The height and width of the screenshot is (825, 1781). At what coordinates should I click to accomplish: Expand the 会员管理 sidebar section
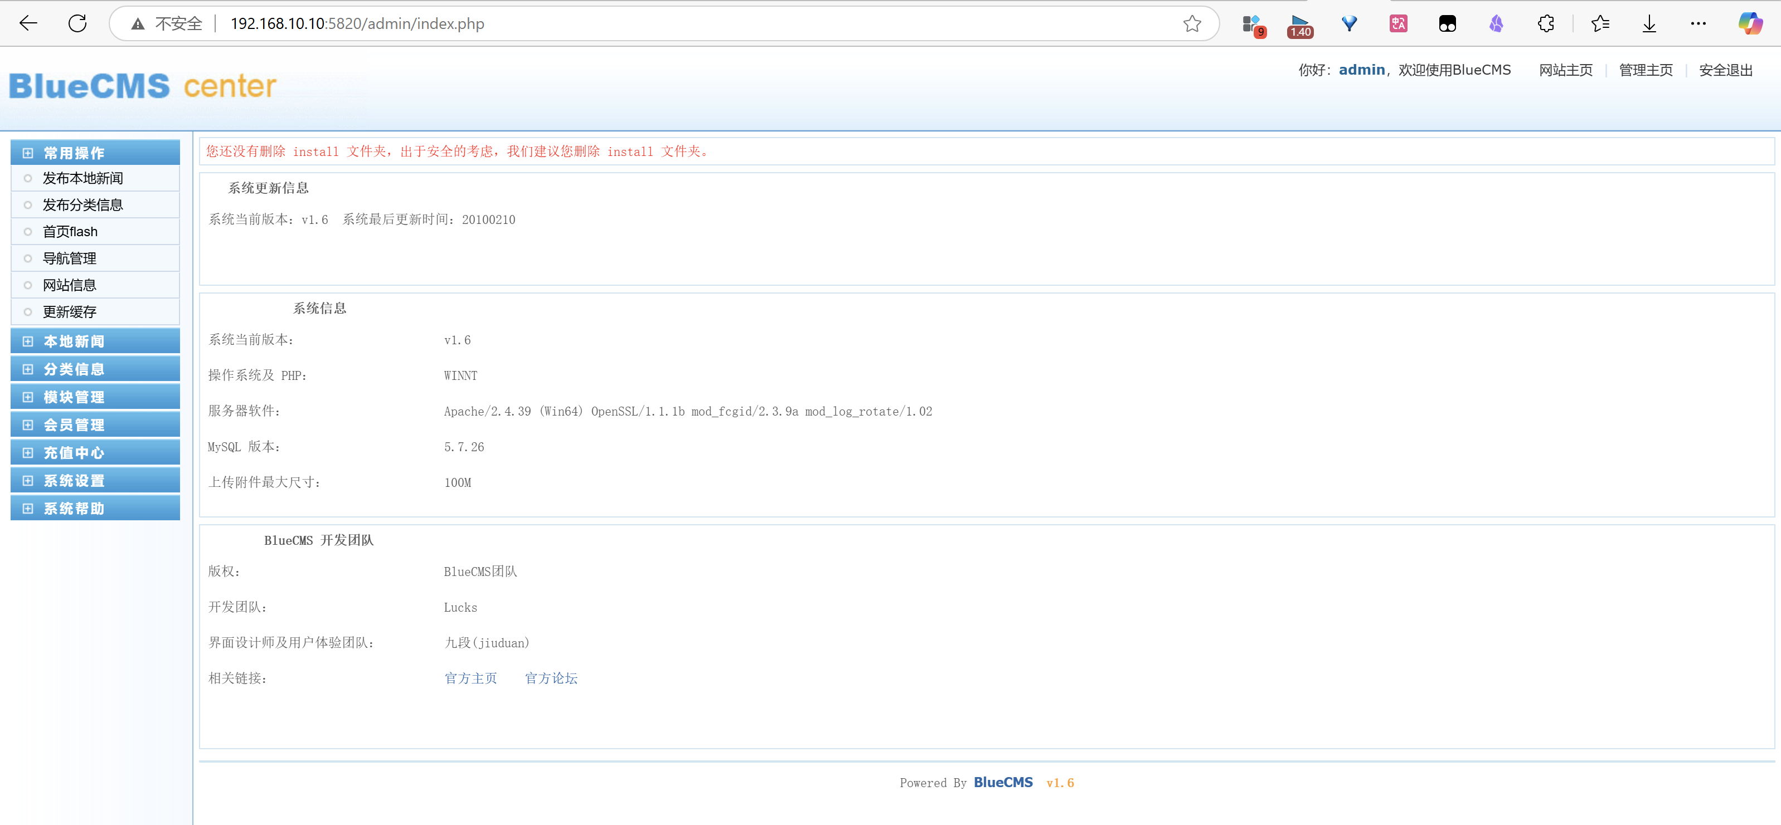coord(74,425)
